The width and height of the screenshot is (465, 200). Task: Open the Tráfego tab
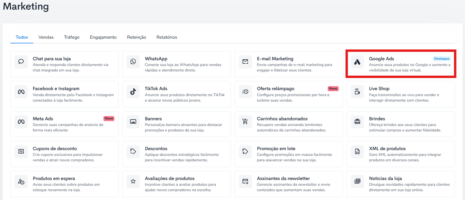[x=72, y=37]
